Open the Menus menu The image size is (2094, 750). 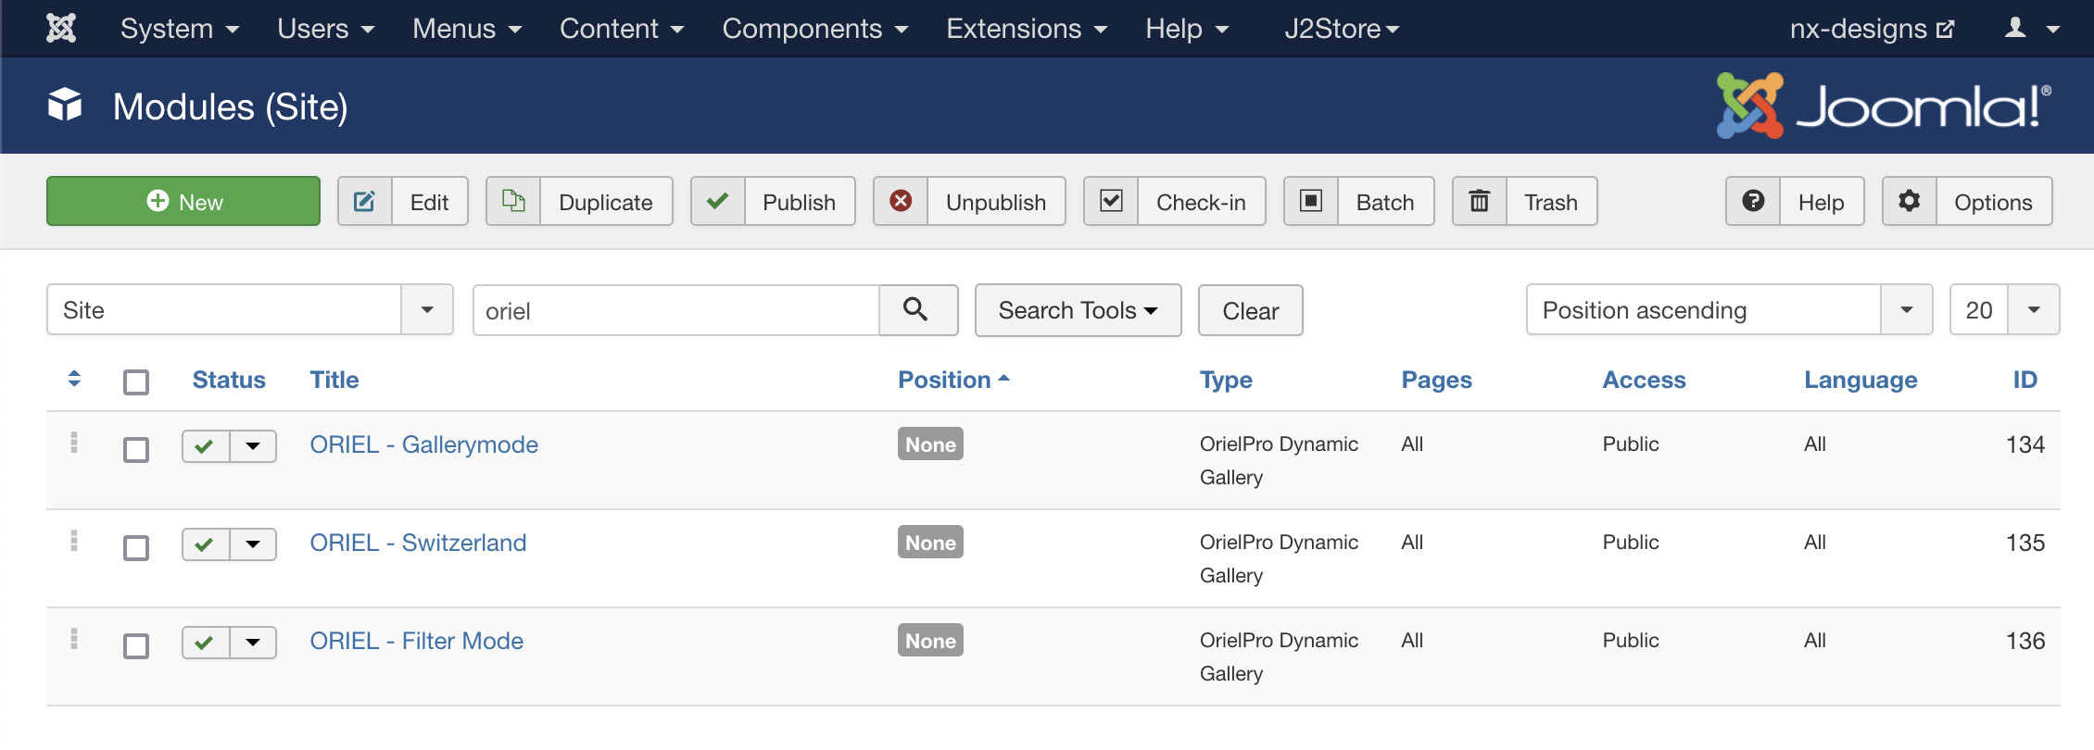pyautogui.click(x=467, y=29)
